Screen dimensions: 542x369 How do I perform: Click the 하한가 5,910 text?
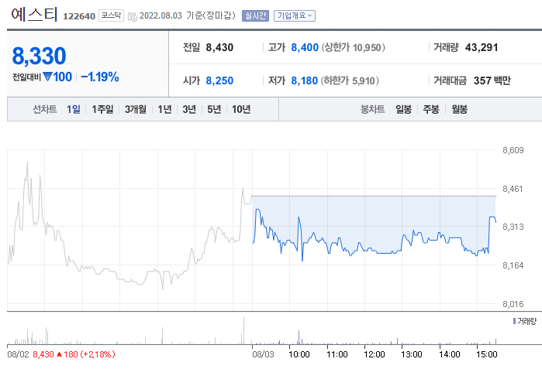tap(350, 80)
